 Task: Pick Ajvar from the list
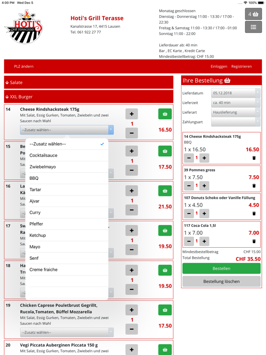click(66, 201)
